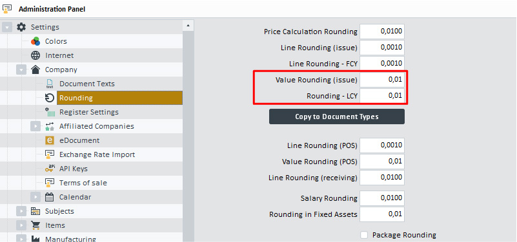The height and width of the screenshot is (242, 517).
Task: Open Exchange Rate Import settings
Action: 97,154
